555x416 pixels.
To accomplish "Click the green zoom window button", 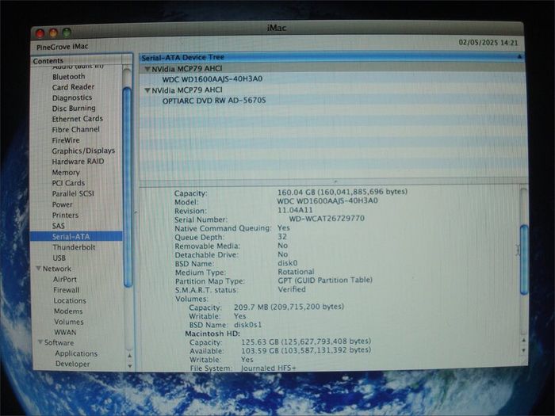I will click(x=67, y=32).
